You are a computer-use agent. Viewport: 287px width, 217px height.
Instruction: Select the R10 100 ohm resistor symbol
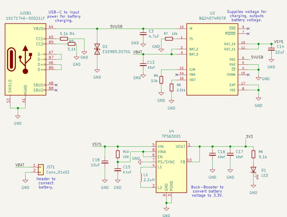tap(118, 154)
